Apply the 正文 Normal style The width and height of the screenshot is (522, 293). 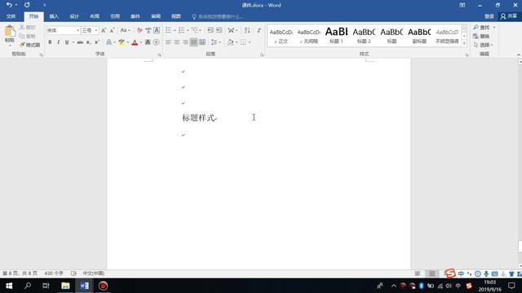coord(281,35)
